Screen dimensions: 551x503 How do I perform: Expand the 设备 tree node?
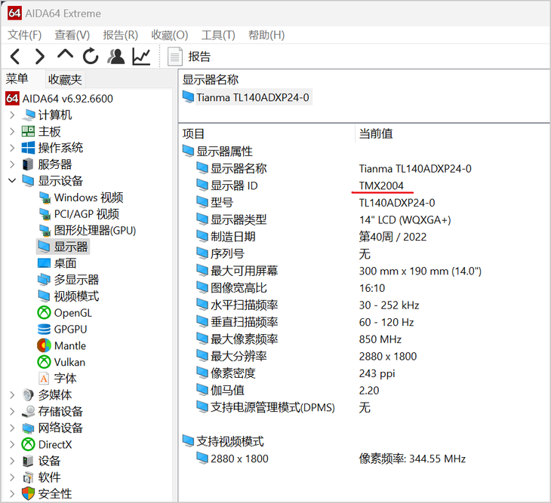pyautogui.click(x=12, y=461)
